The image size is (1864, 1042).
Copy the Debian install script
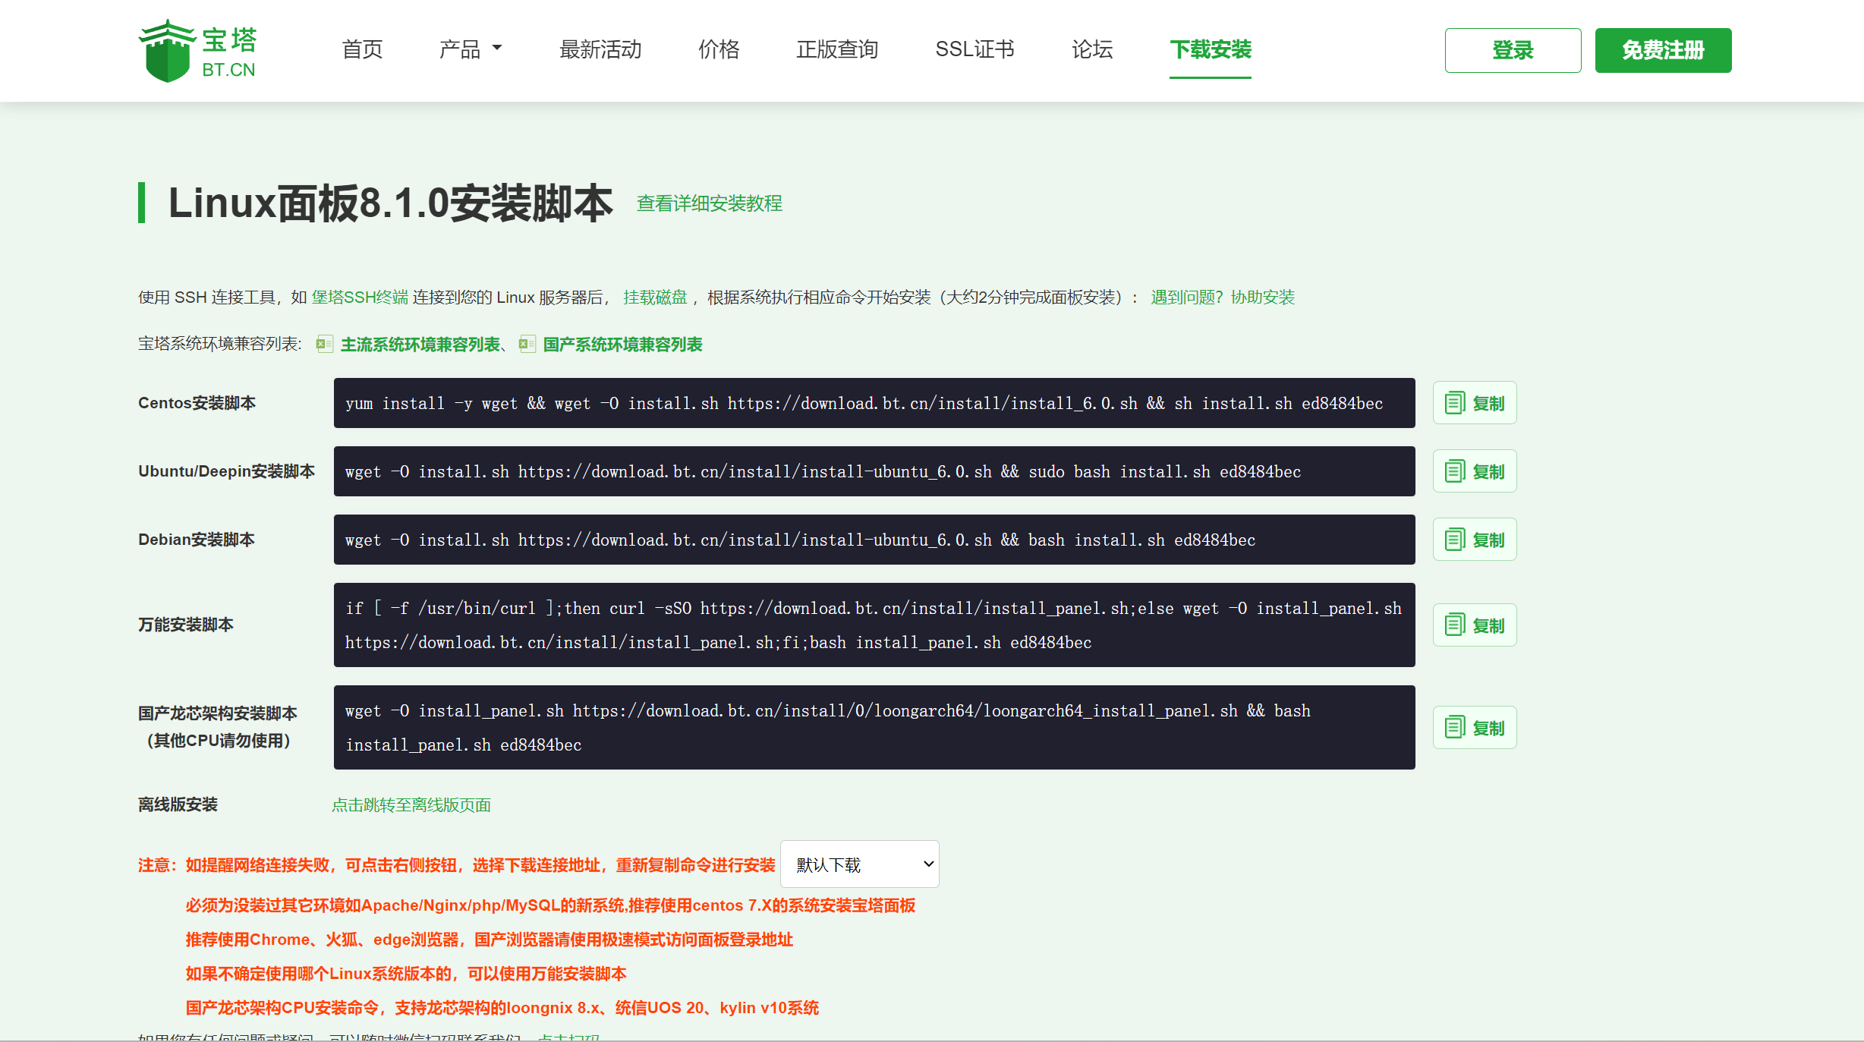1475,540
